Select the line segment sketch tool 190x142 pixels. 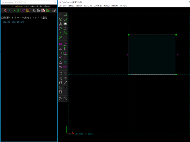pyautogui.click(x=61, y=15)
